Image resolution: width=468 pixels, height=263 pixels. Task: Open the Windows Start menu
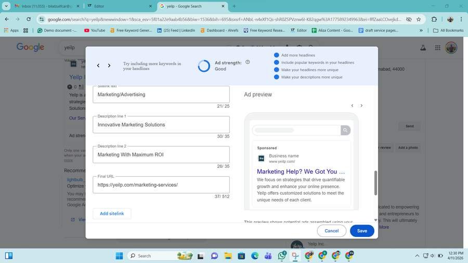tap(119, 256)
